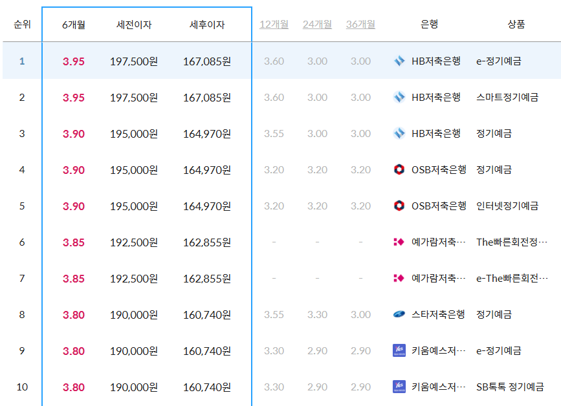This screenshot has height=406, width=561.
Task: Click 예가람저축… name in rank 6 row
Action: 438,242
